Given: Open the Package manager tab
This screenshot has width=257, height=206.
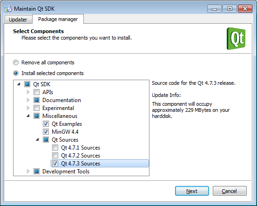Looking at the screenshot, I should 58,19.
